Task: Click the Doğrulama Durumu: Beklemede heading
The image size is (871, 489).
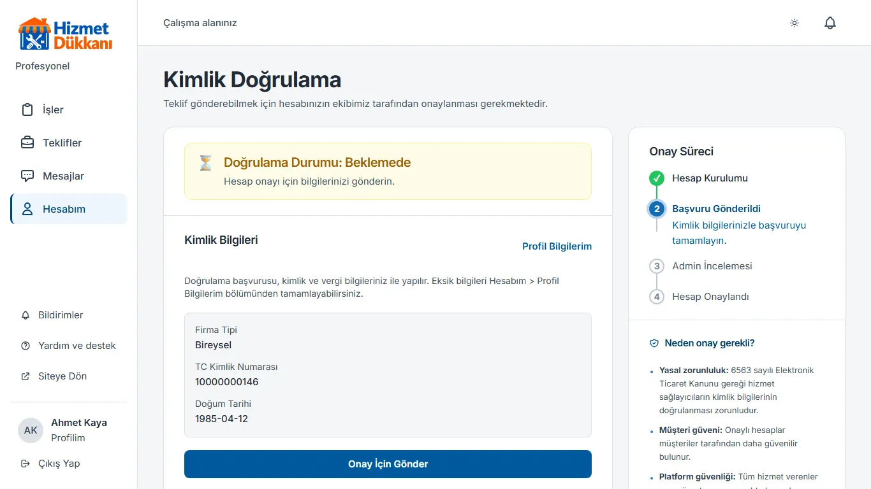Action: tap(318, 162)
